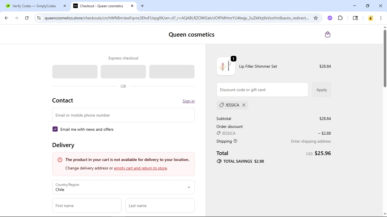The height and width of the screenshot is (217, 387).
Task: Focus the First name field
Action: (87, 205)
